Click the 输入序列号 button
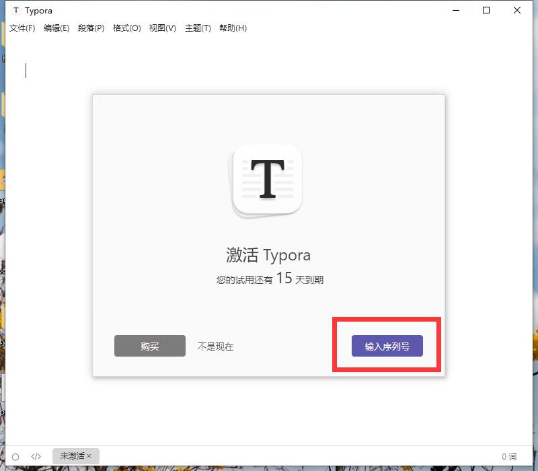The image size is (538, 471). click(387, 346)
